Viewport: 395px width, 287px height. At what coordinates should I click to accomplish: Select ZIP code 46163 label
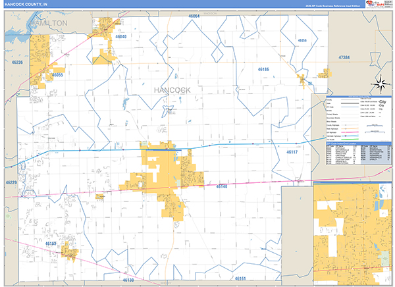coord(51,243)
